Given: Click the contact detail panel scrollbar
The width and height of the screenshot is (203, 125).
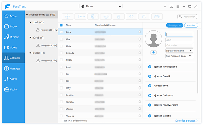Looking at the screenshot, I should (198, 61).
